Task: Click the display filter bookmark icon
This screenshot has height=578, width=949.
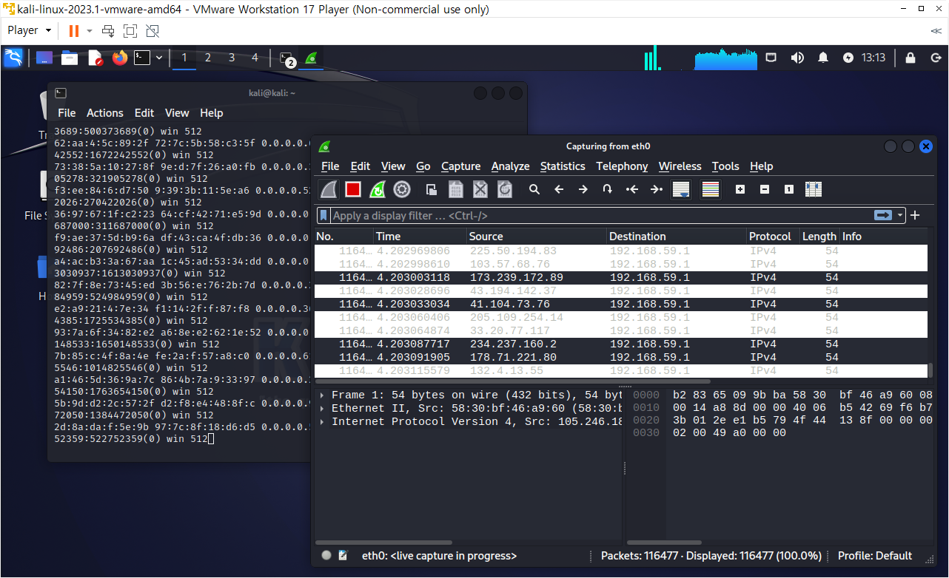Action: coord(324,215)
